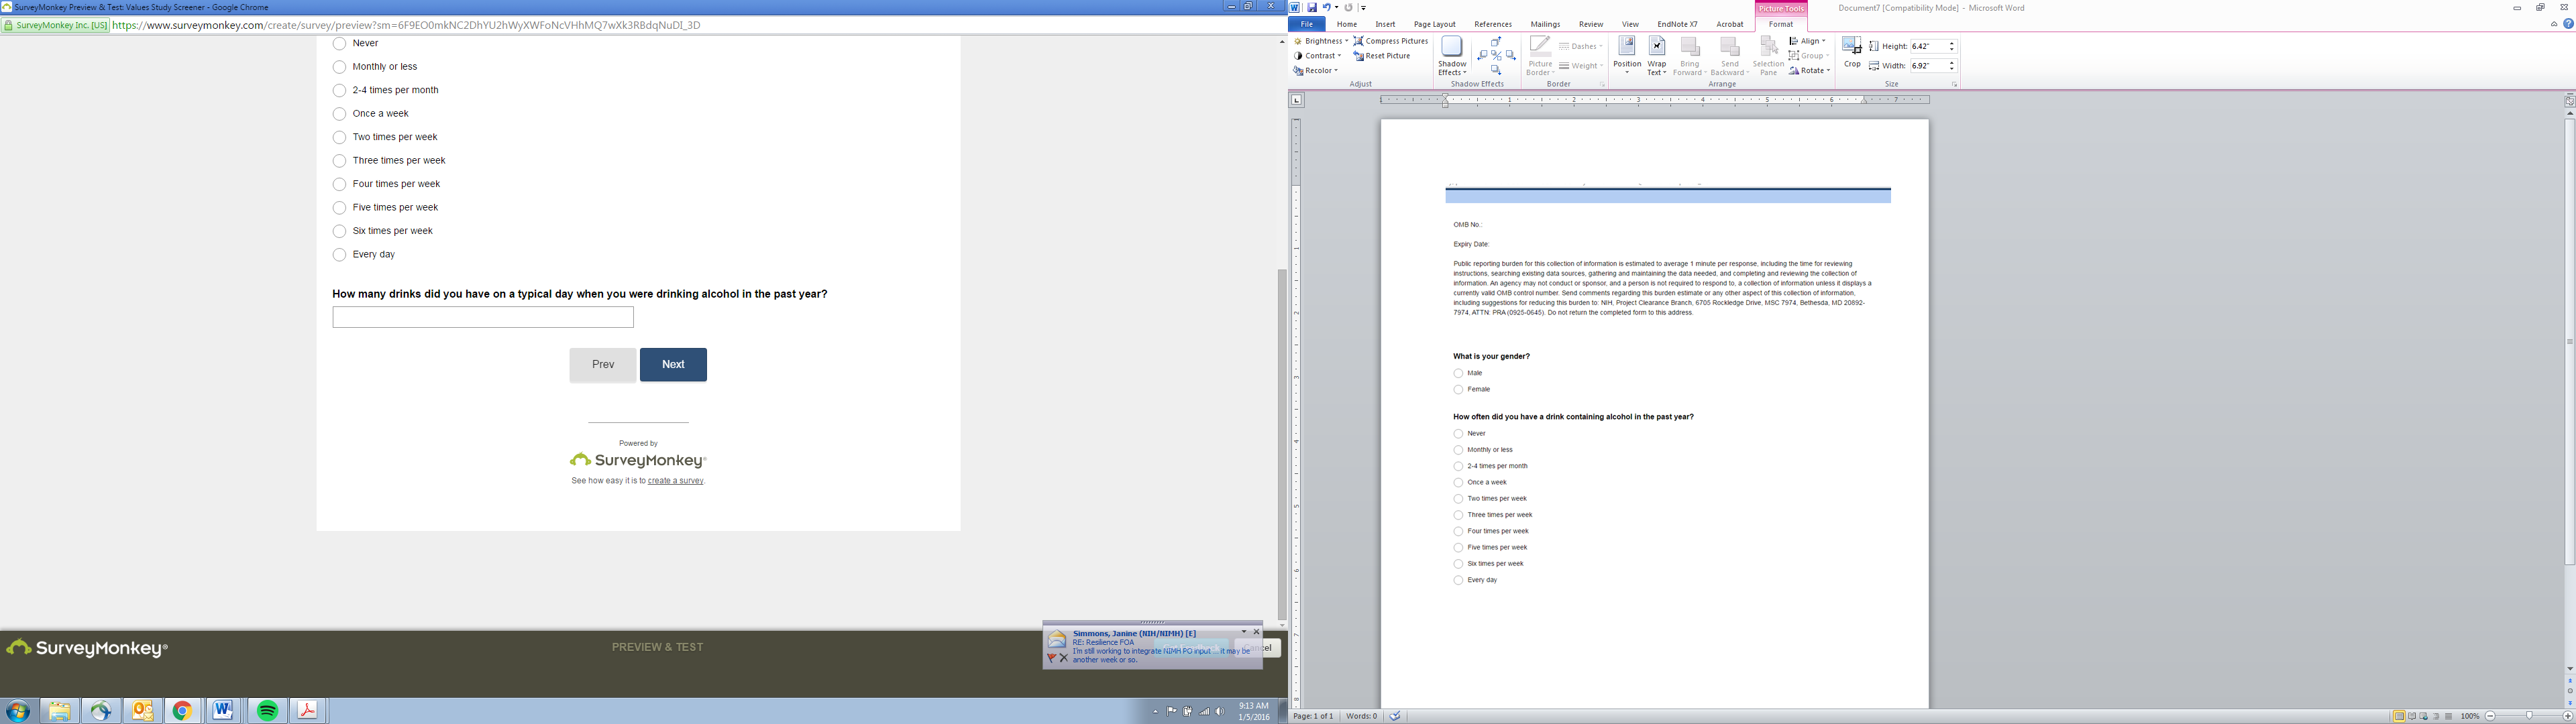Click Compress Pictures in Adjust group
The image size is (2576, 724).
(1390, 41)
